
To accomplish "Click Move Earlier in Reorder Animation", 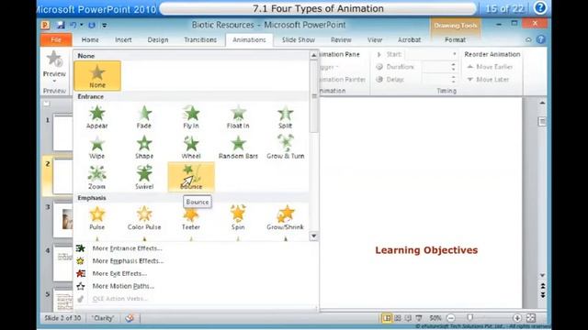I will coord(490,67).
